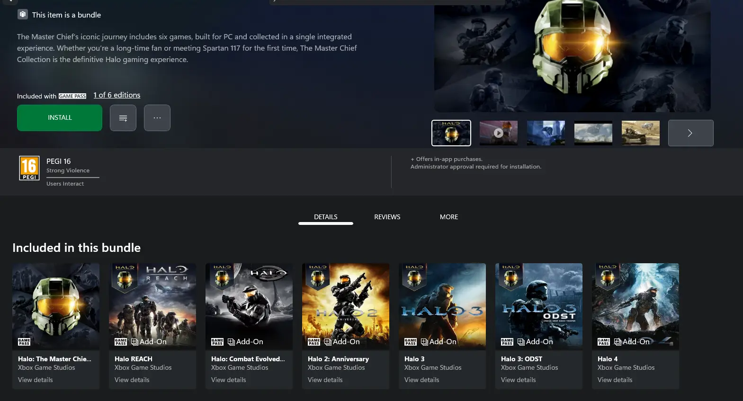
Task: Open the Halo: Combat Evolved cover art
Action: 249,306
